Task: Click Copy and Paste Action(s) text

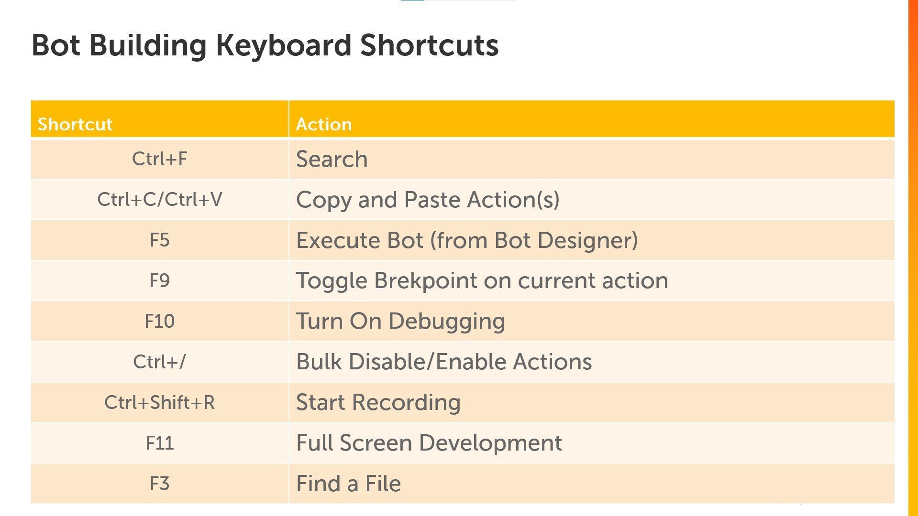Action: point(428,200)
